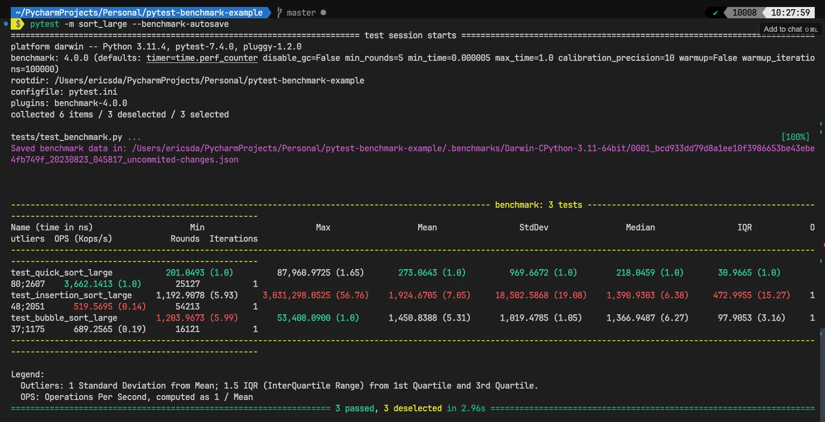
Task: Click the test_insertion_sort_large row name
Action: (71, 296)
